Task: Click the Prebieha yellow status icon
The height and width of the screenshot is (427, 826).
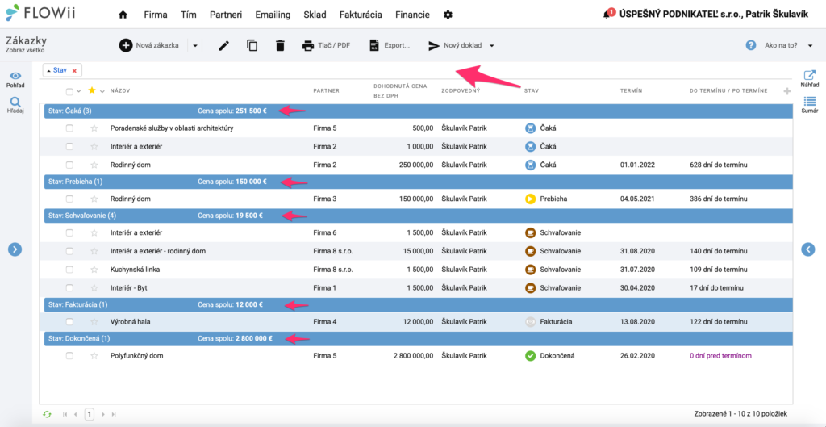Action: [530, 199]
